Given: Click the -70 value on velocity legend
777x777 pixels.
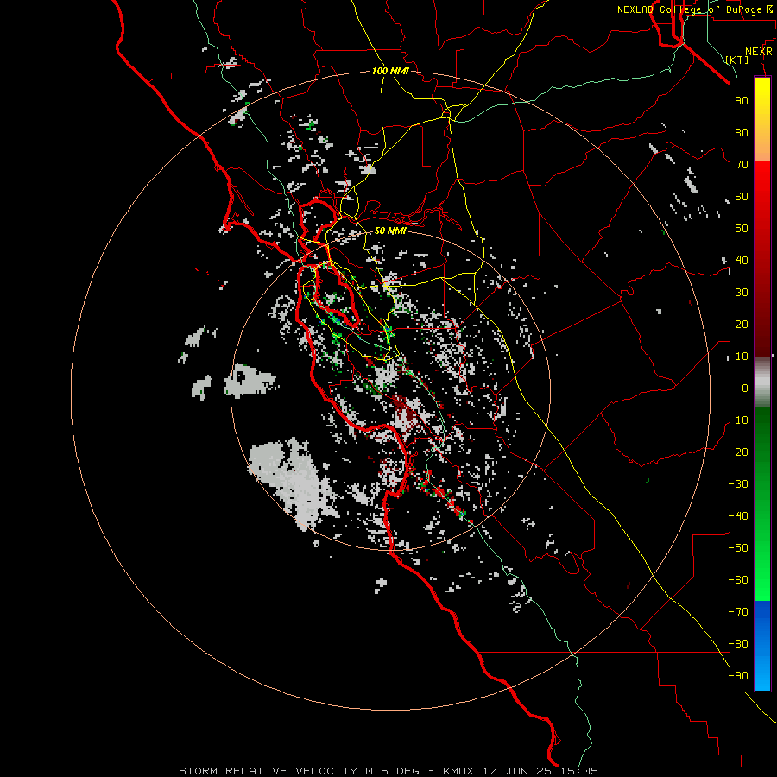Looking at the screenshot, I should 738,612.
